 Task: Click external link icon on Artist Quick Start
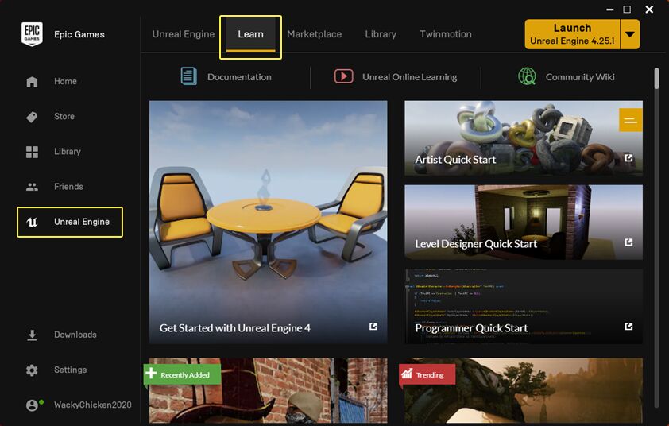(x=628, y=158)
